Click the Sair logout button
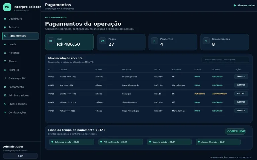 click(20, 156)
